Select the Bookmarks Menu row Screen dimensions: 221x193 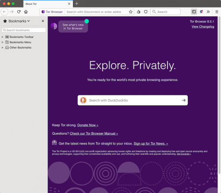point(24,42)
